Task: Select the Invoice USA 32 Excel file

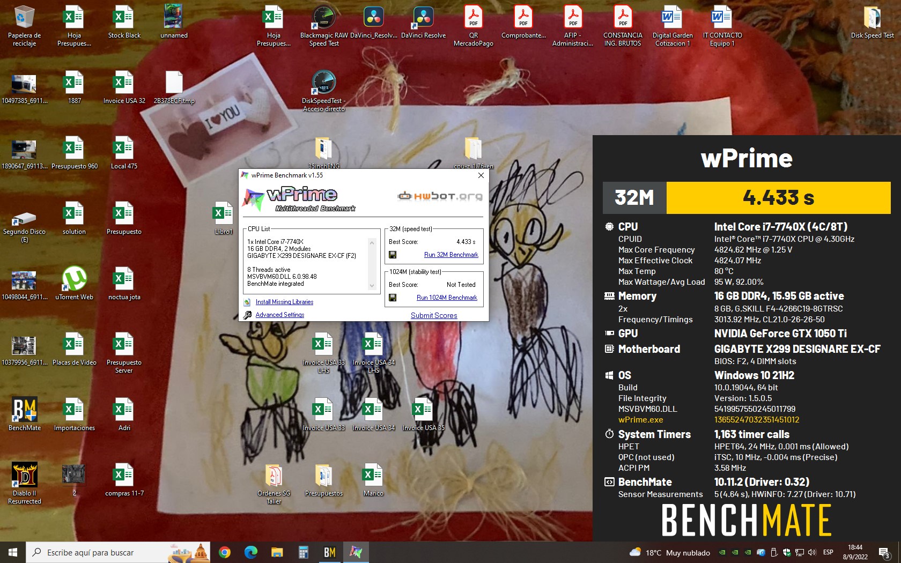Action: coord(124,87)
